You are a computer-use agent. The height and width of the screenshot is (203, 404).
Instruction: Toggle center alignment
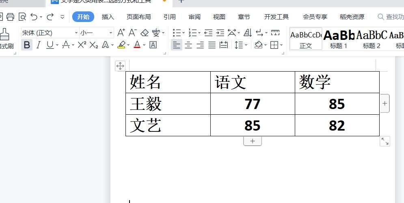[188, 45]
